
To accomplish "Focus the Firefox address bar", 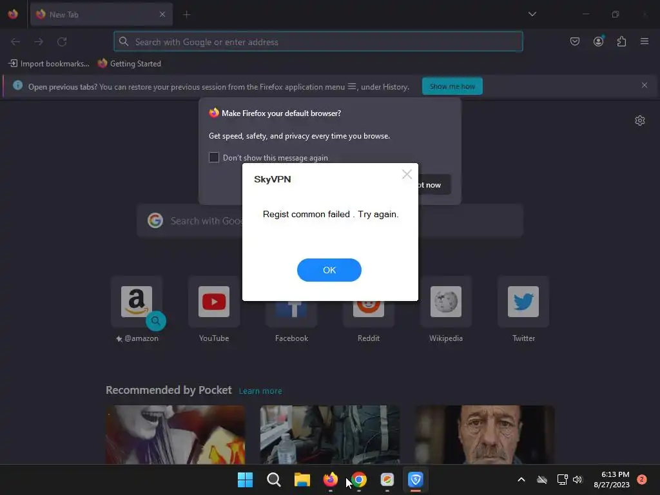I will (318, 42).
